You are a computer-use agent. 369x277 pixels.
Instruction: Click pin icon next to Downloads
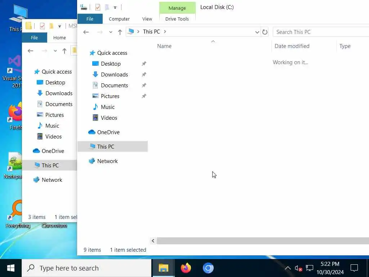point(144,74)
